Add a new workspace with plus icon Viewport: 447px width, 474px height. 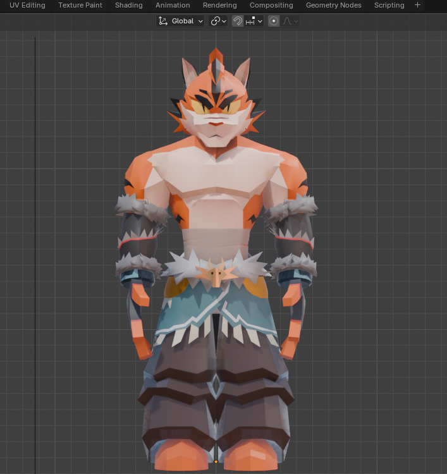[418, 5]
